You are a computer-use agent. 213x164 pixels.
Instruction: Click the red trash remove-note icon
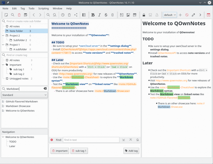coord(19,15)
